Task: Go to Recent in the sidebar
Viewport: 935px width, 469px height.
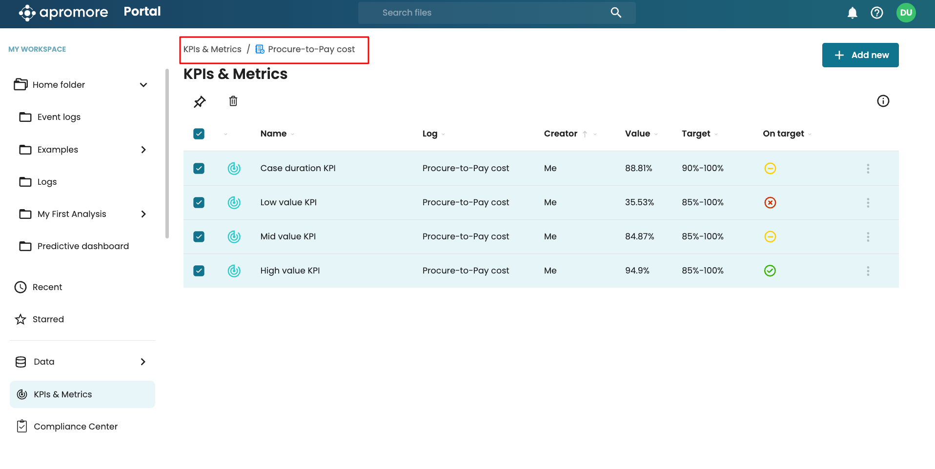Action: click(x=47, y=287)
